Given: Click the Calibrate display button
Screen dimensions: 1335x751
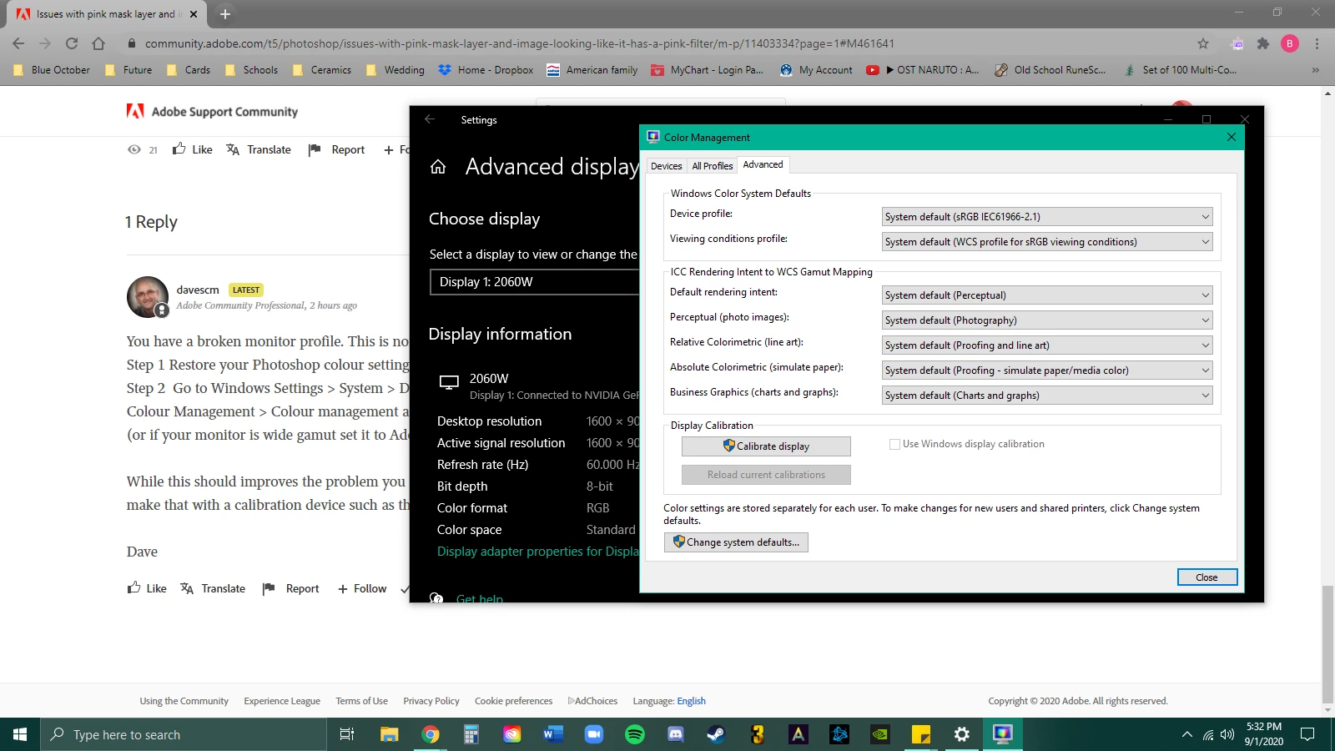Looking at the screenshot, I should click(766, 446).
